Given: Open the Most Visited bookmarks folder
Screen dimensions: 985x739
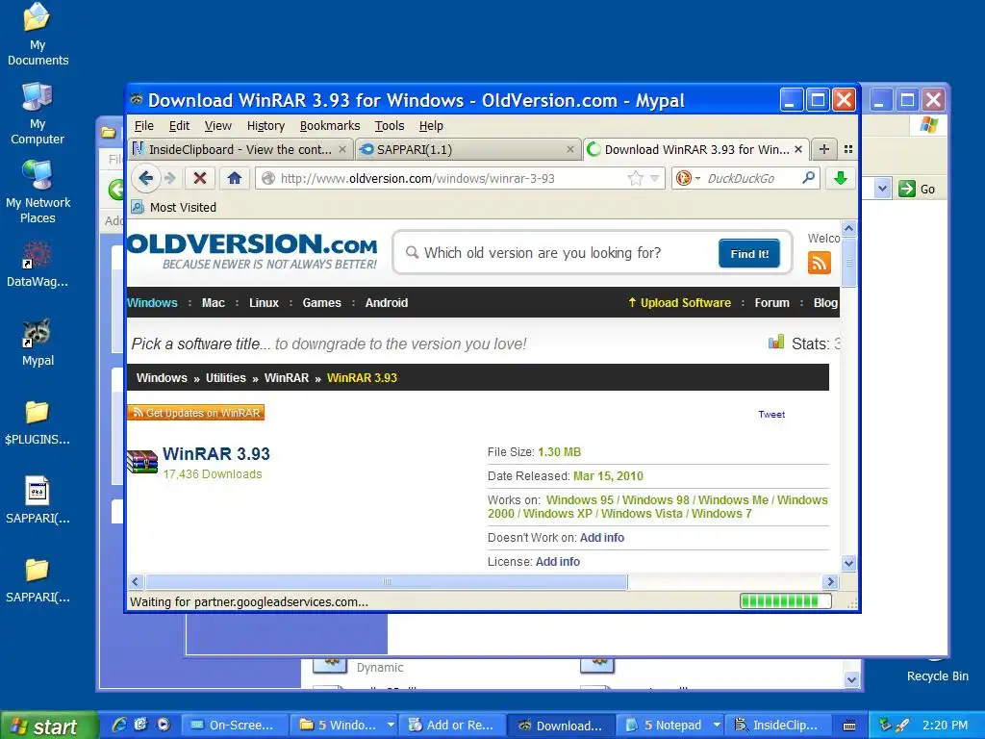Looking at the screenshot, I should tap(174, 208).
